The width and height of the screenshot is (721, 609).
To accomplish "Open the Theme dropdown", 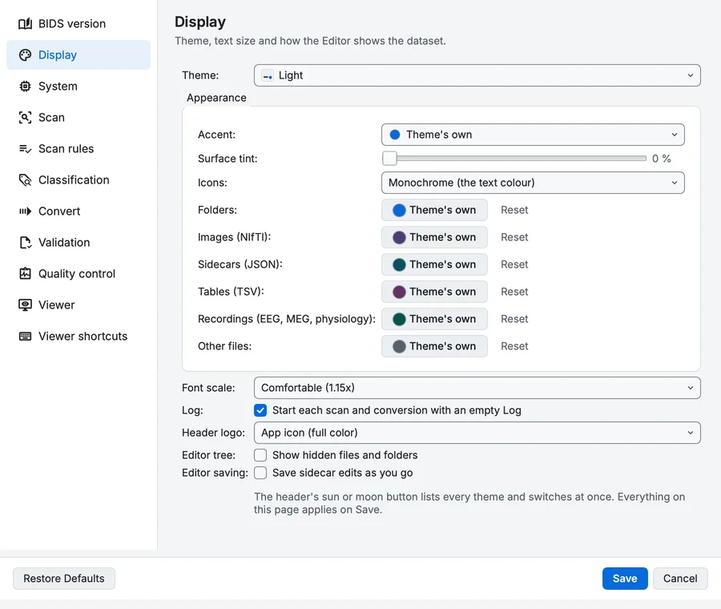I will click(x=477, y=75).
